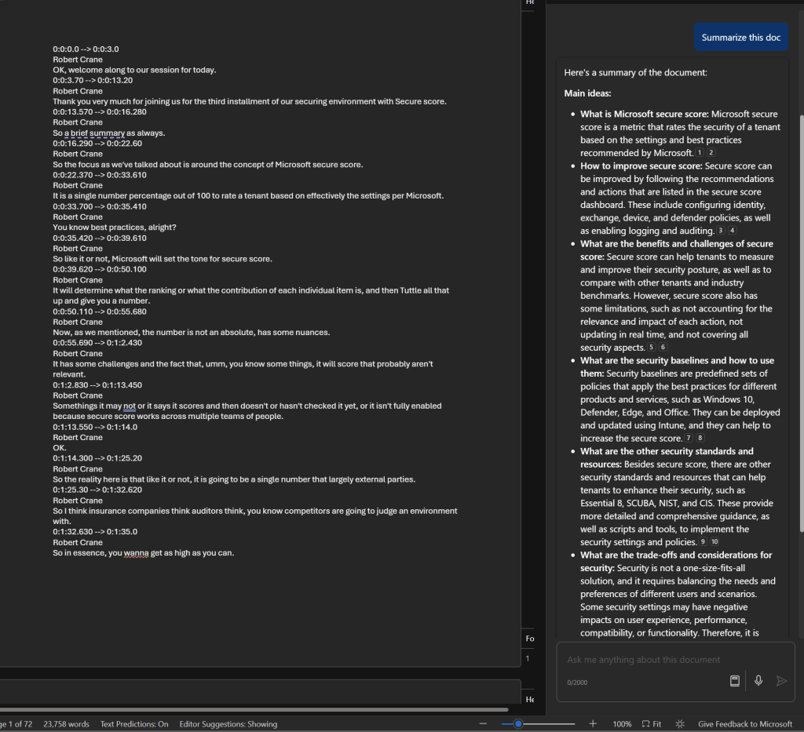Click the Summarize this doc message bubble

point(740,38)
